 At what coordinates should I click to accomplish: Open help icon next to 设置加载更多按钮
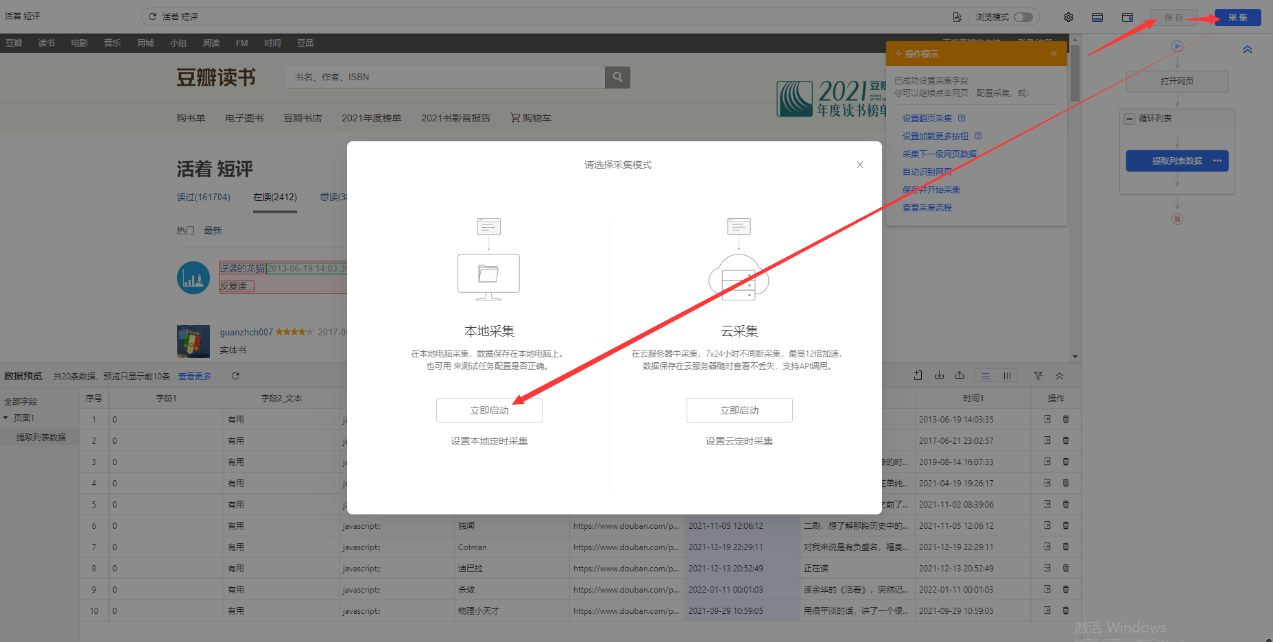click(x=978, y=136)
